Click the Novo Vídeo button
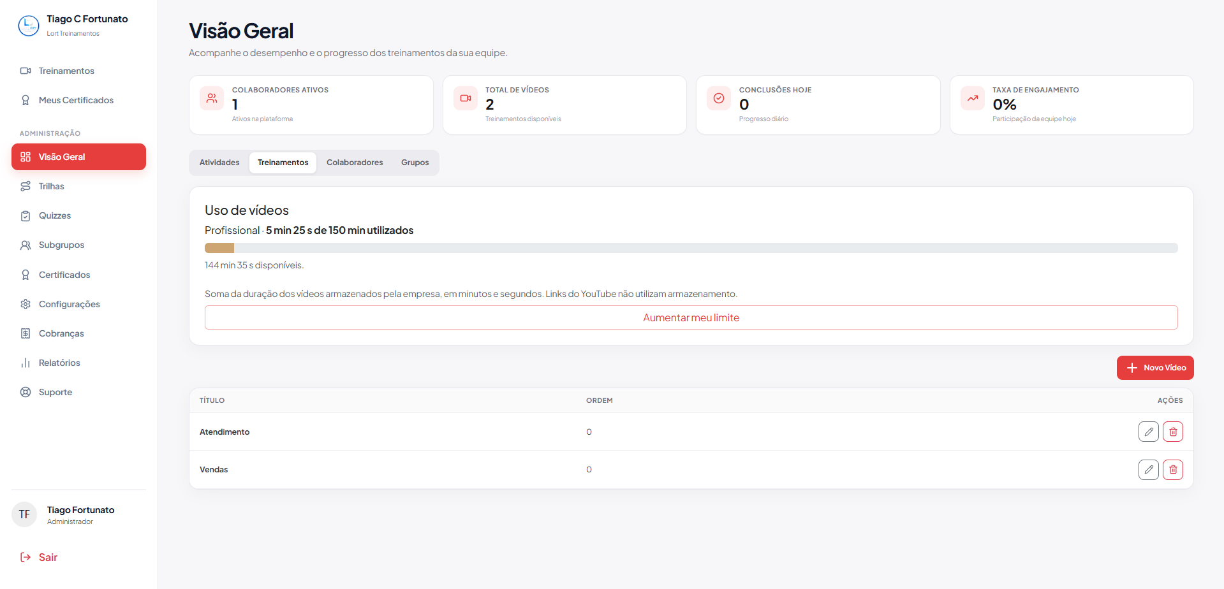 [x=1155, y=368]
